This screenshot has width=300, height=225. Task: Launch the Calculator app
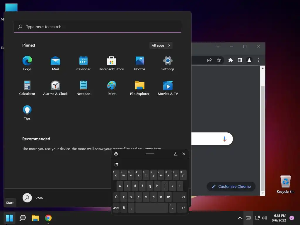click(x=27, y=88)
